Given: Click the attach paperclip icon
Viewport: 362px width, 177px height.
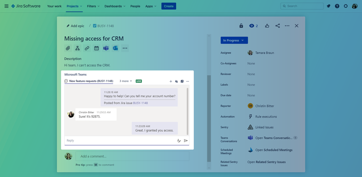Looking at the screenshot, I should coord(68,48).
